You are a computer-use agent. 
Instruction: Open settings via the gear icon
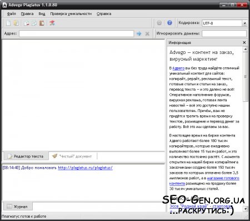(159, 23)
